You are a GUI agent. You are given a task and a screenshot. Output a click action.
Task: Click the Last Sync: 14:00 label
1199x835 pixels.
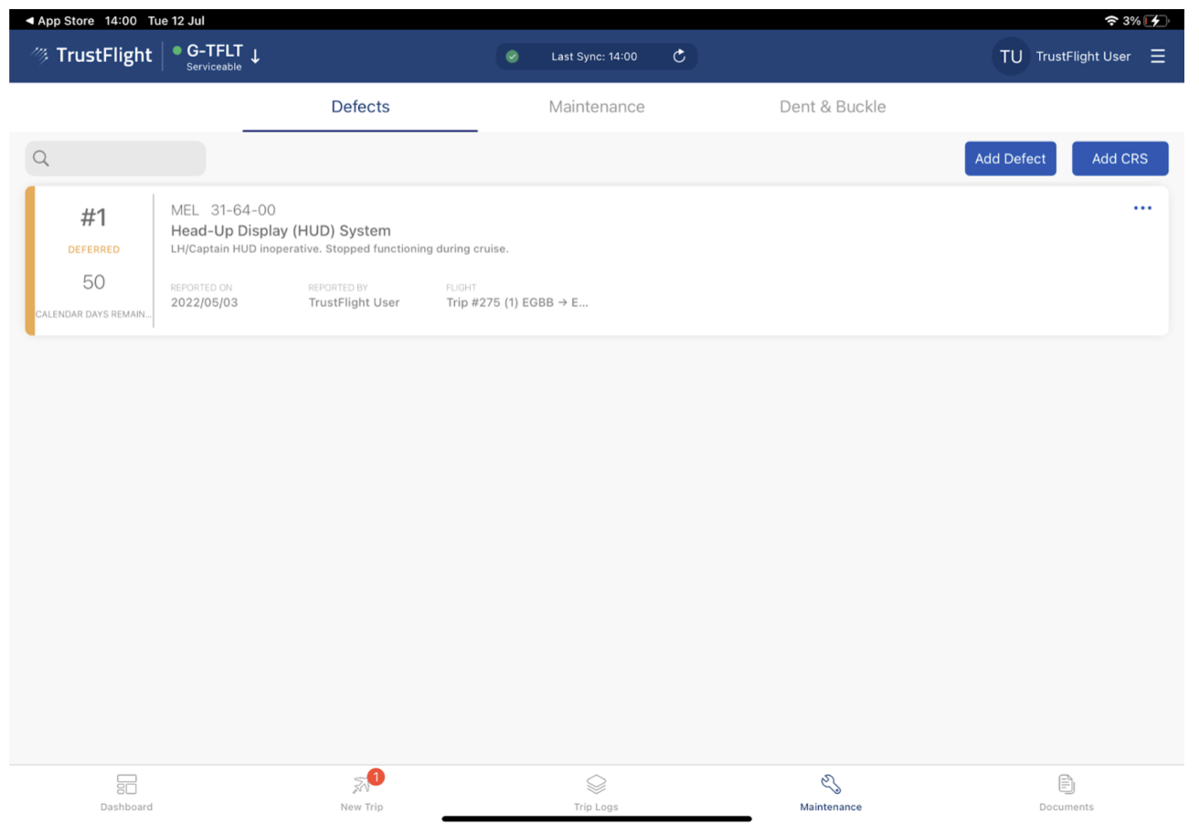pos(594,57)
